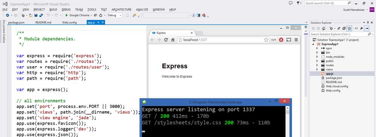376x137 pixels.
Task: Collapse the ExpressApp1 project node
Action: coord(313,44)
